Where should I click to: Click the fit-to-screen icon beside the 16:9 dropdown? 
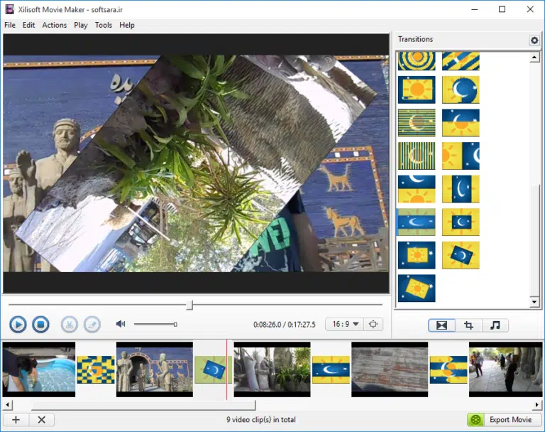373,324
